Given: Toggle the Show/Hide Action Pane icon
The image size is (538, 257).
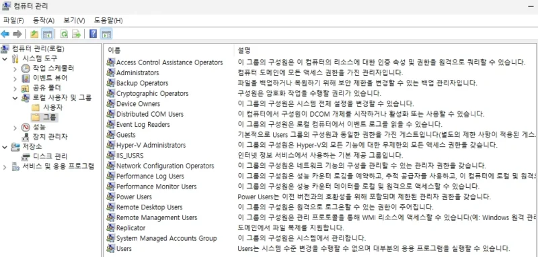Looking at the screenshot, I should [106, 34].
